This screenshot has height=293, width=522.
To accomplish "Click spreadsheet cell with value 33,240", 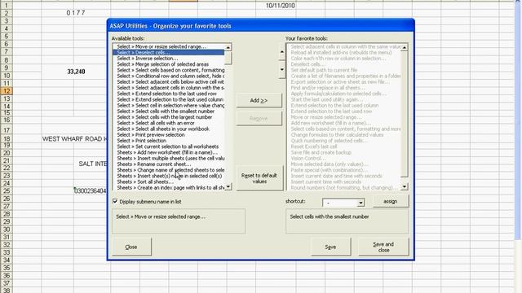I will click(76, 72).
